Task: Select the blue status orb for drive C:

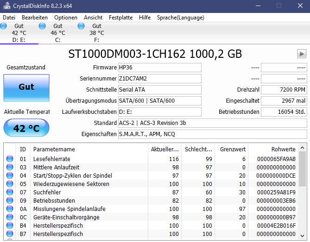Action: (42, 26)
